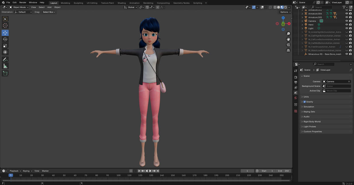Select the Annotate tool
The image size is (354, 185).
(x=5, y=59)
